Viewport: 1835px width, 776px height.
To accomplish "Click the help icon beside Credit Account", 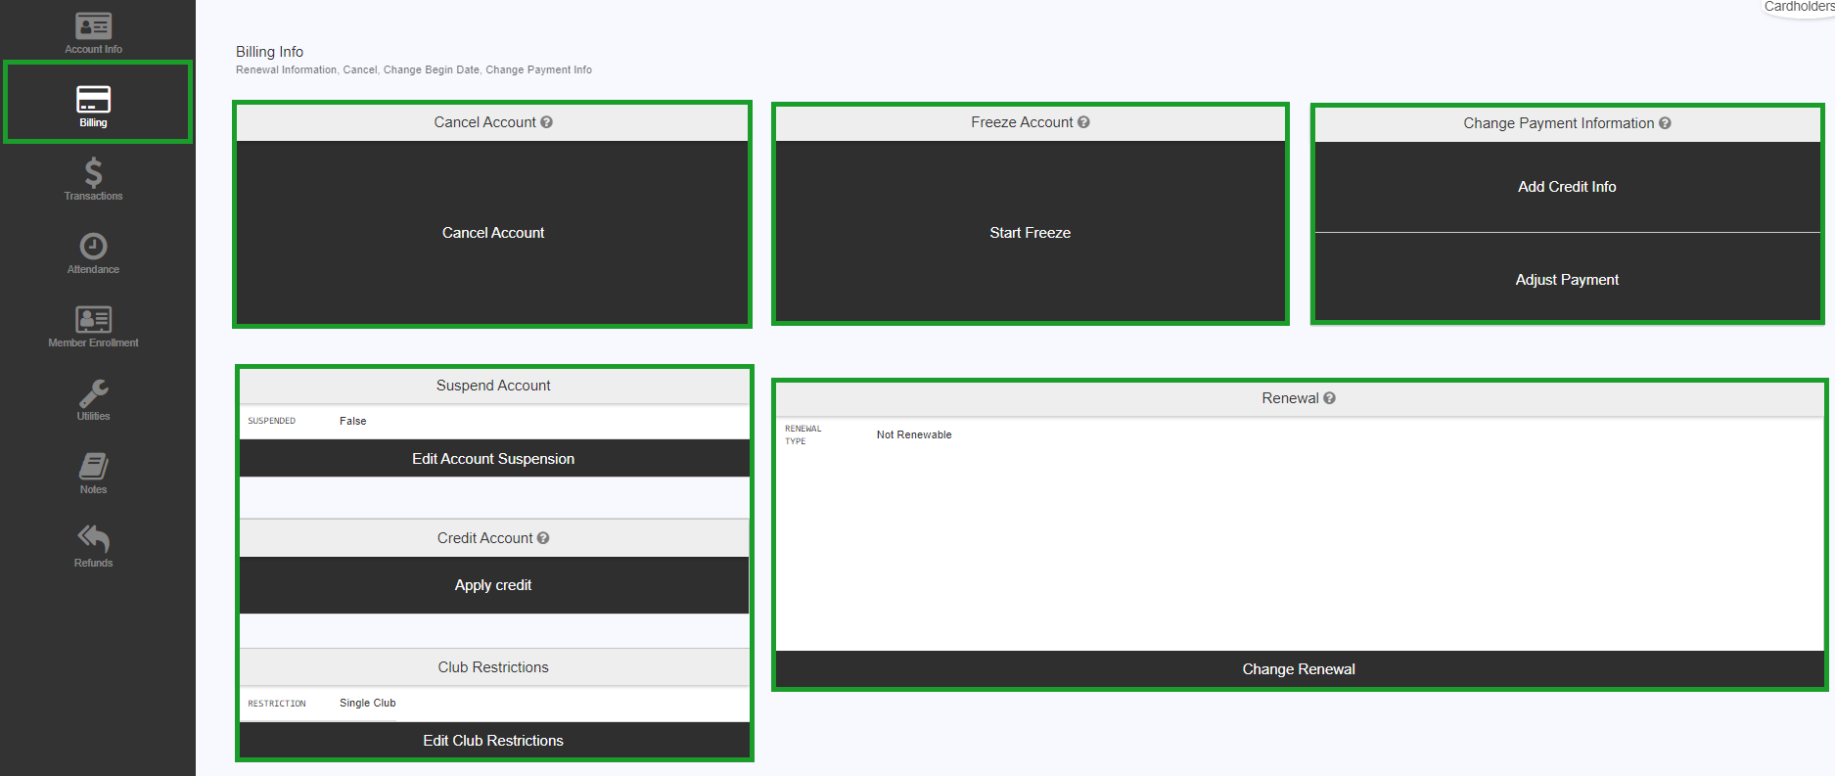I will 543,538.
